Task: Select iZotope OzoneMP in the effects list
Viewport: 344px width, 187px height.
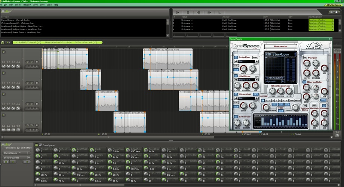Action: [x=17, y=23]
